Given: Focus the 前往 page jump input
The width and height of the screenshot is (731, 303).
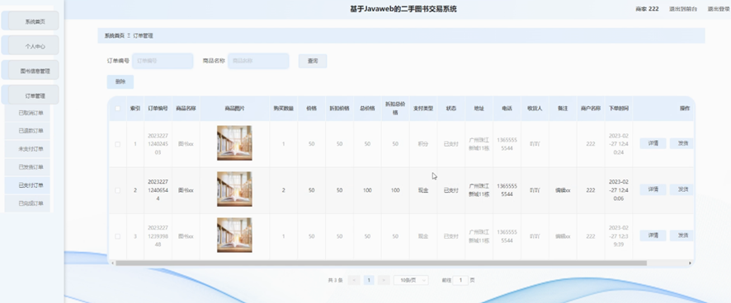Looking at the screenshot, I should (x=460, y=280).
